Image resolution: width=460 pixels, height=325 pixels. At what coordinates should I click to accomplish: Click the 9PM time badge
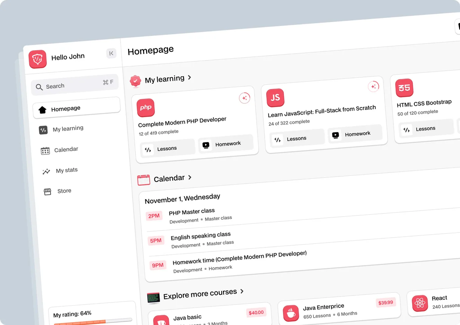click(x=158, y=265)
